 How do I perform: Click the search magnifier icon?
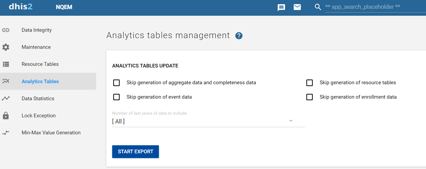click(318, 7)
